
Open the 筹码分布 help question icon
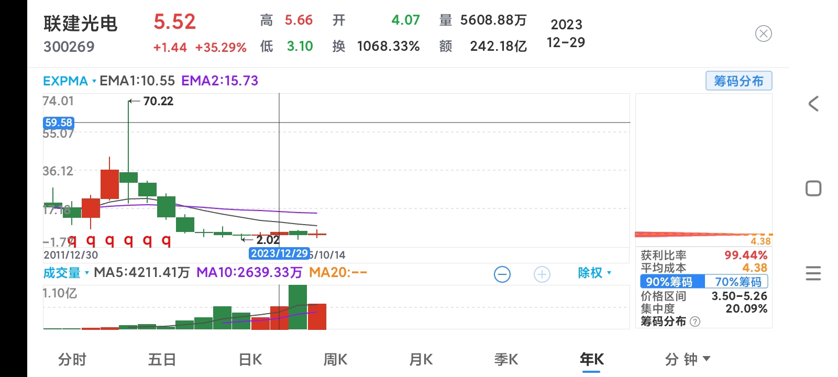coord(695,321)
